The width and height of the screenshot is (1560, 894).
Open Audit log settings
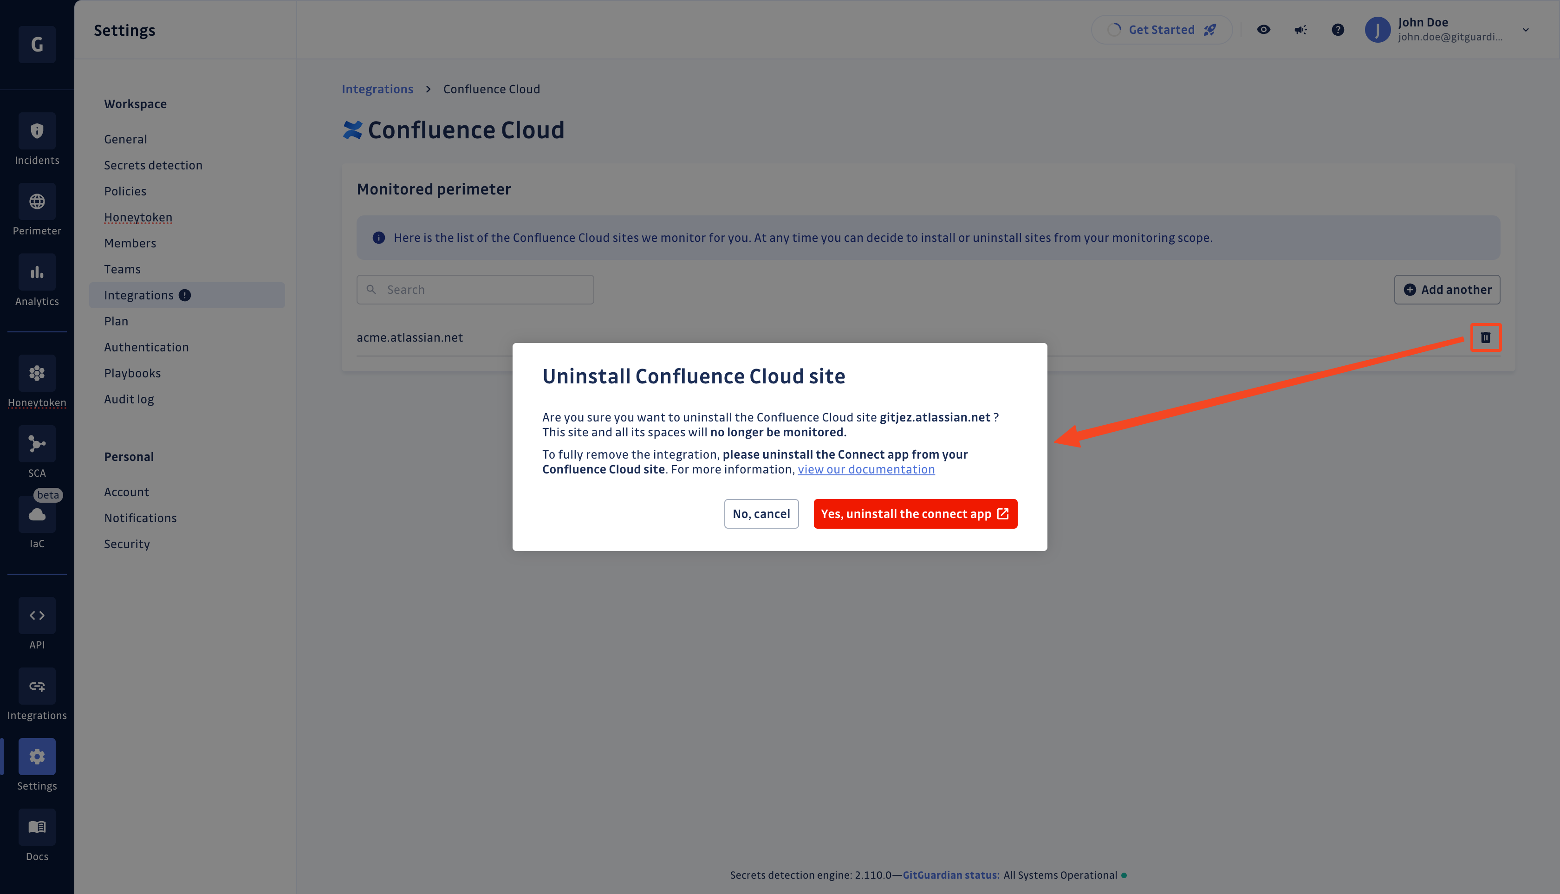pyautogui.click(x=129, y=399)
